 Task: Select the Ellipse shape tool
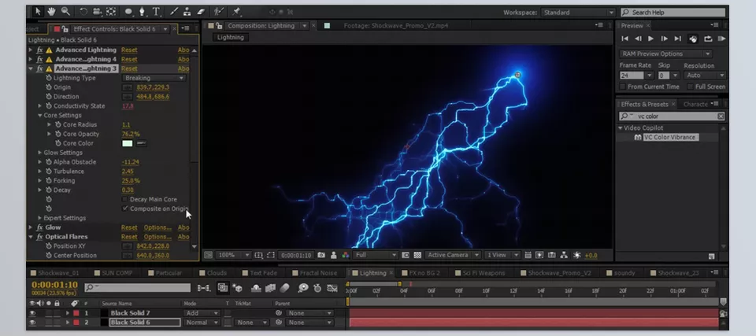click(x=128, y=11)
